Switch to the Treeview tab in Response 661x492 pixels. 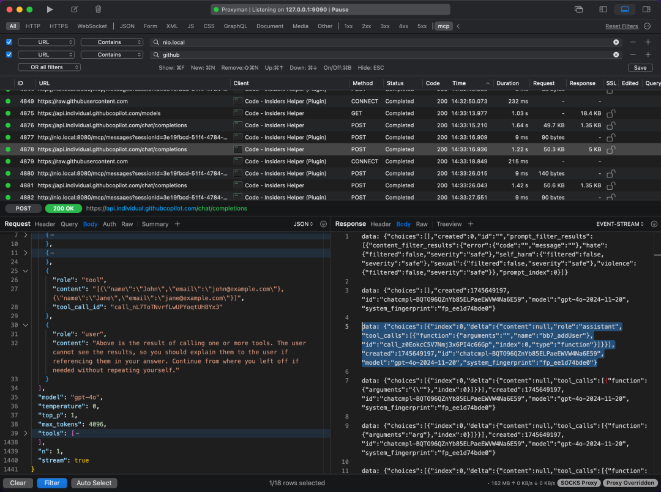pyautogui.click(x=449, y=224)
